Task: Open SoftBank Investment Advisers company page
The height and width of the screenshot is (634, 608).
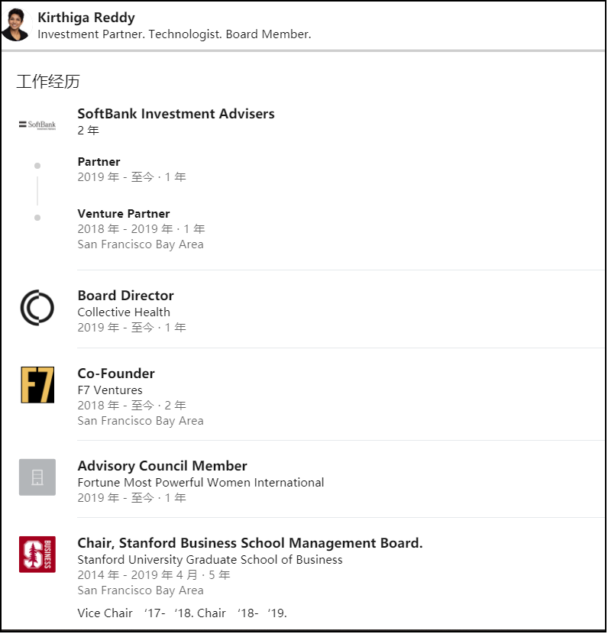Action: (x=176, y=114)
